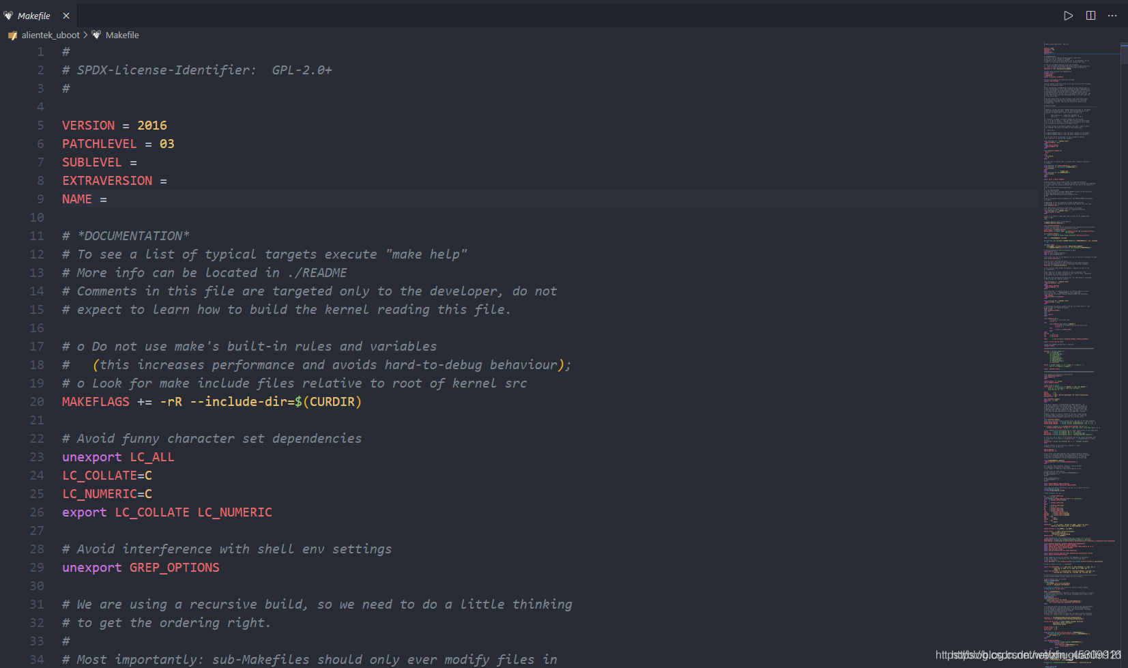Click LC_NUMERIC=C on line 25
The width and height of the screenshot is (1128, 668).
coord(107,494)
